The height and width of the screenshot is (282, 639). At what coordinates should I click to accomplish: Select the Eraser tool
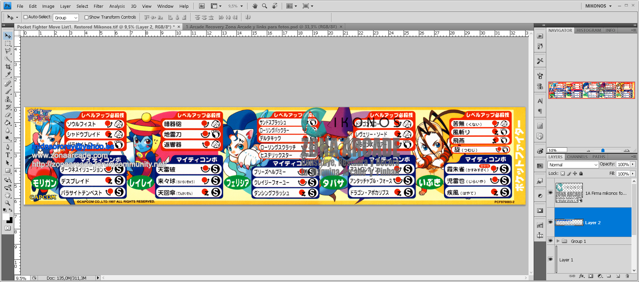click(x=8, y=115)
